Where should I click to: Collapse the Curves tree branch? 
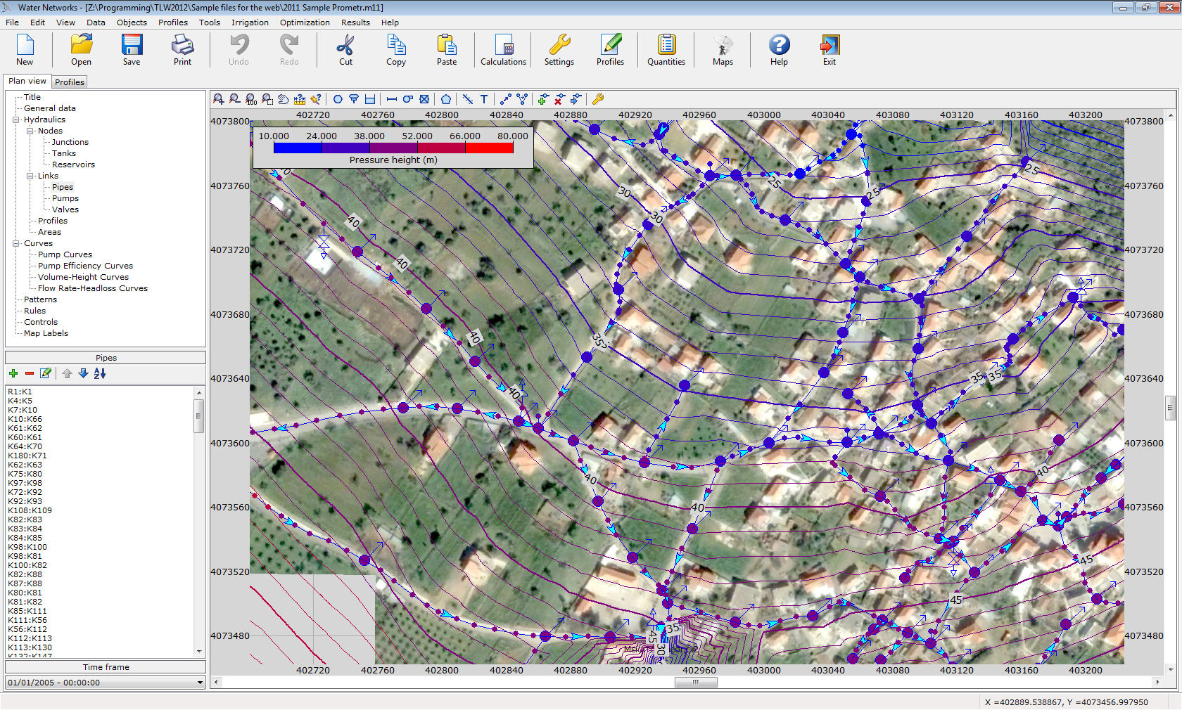[x=15, y=243]
